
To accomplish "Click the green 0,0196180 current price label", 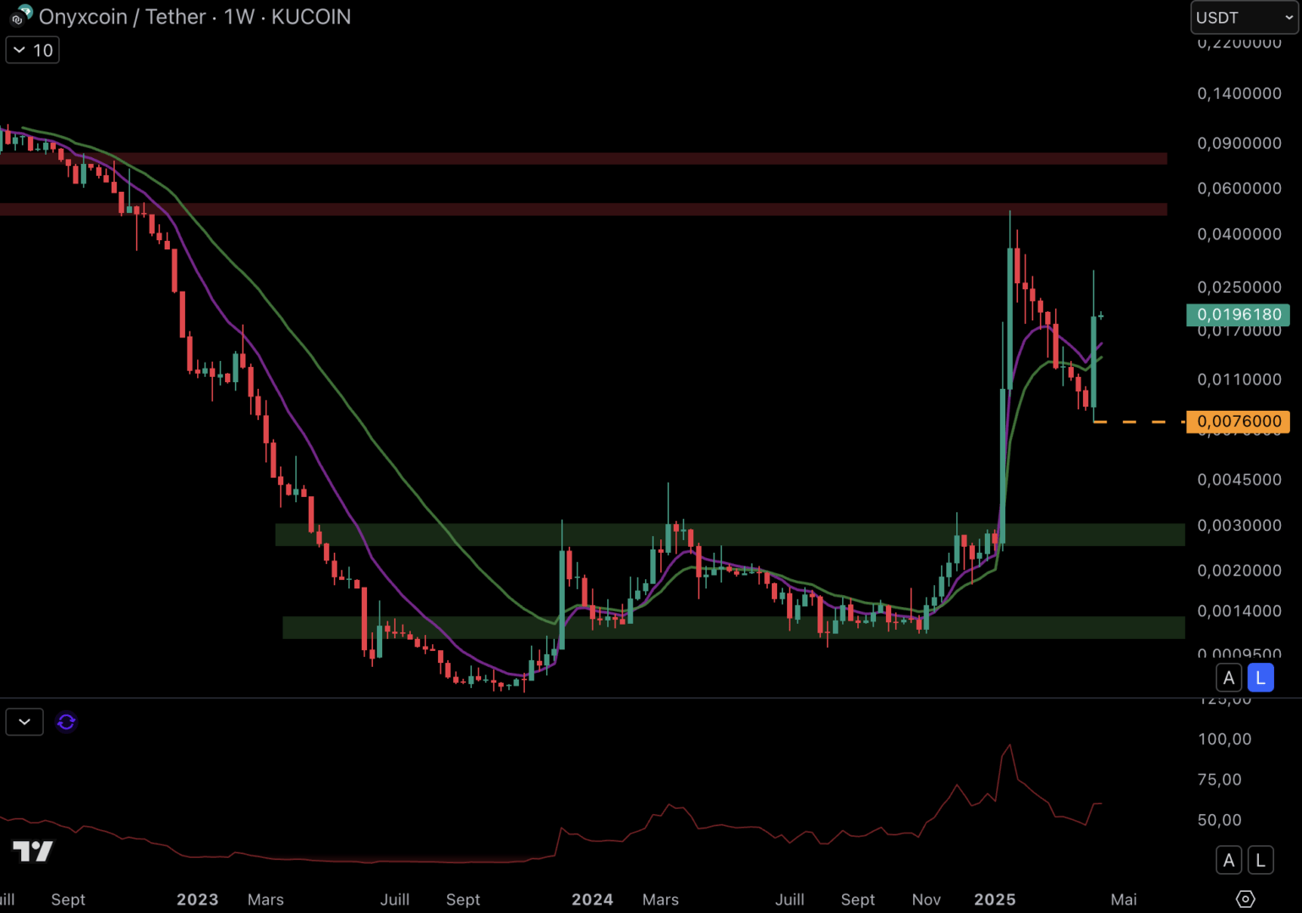I will point(1238,314).
